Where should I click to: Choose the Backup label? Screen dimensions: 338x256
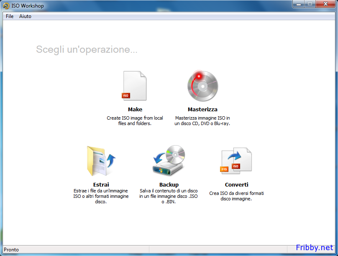(169, 184)
